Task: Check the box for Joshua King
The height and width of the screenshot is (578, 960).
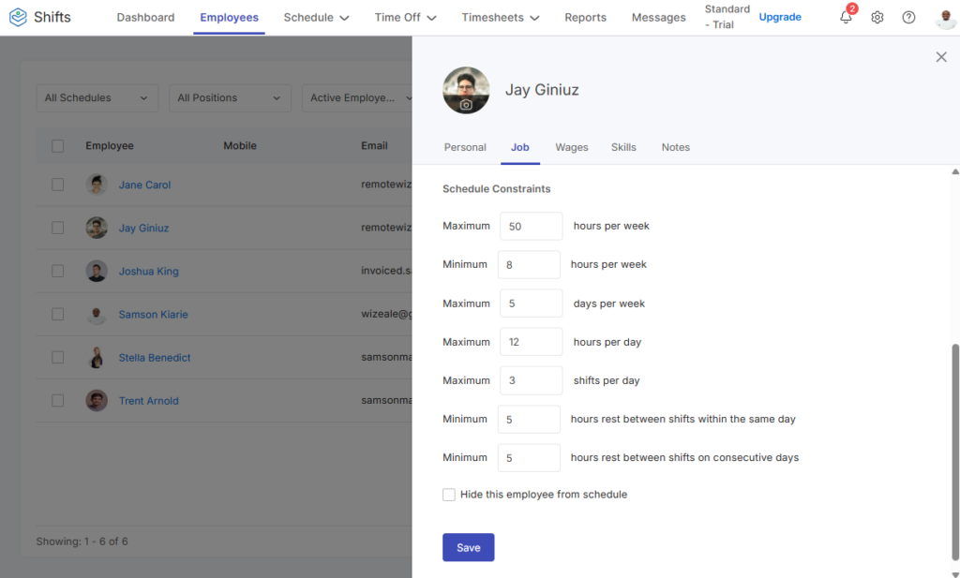Action: (57, 271)
